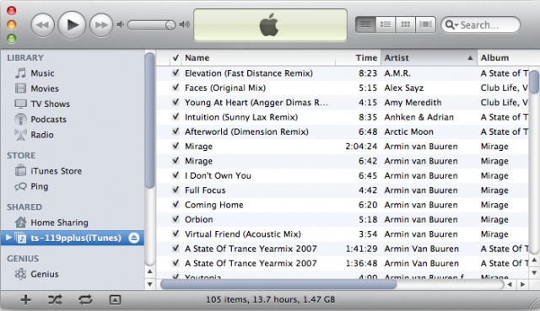Switch to Cover Flow view

pos(425,24)
